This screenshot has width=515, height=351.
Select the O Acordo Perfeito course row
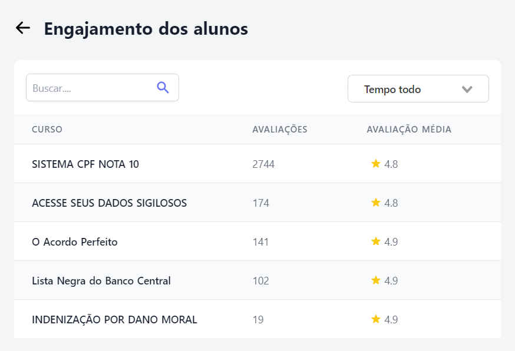(x=257, y=241)
